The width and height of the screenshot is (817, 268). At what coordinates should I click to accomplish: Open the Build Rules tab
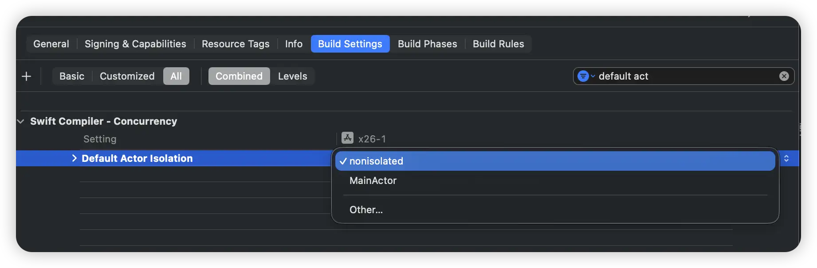pos(498,44)
